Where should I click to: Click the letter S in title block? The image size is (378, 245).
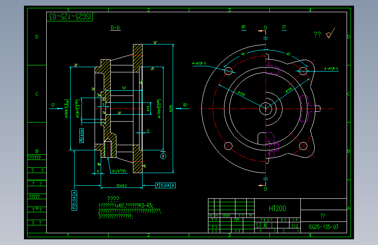coord(258,225)
